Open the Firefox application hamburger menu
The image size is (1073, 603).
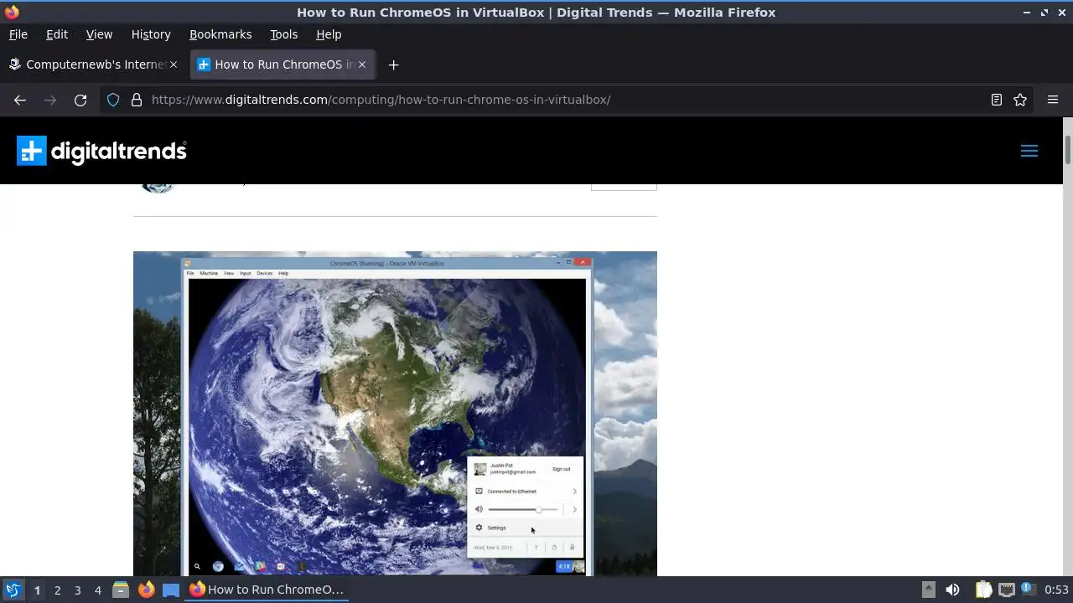(x=1053, y=100)
